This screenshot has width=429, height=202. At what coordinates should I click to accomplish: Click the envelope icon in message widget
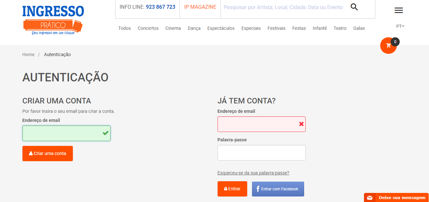[369, 198]
